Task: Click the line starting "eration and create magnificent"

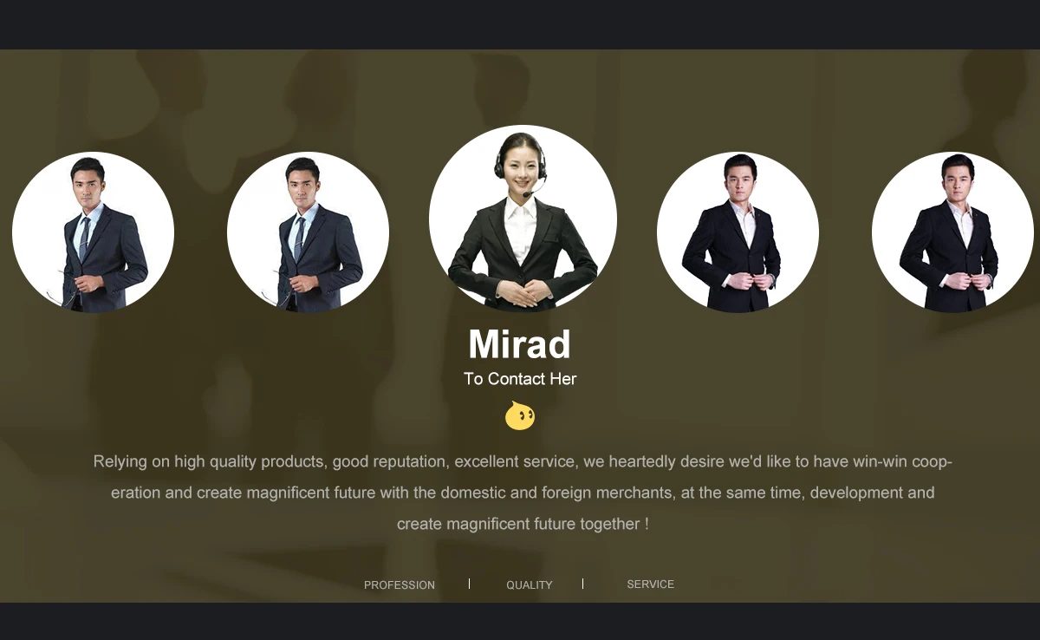Action: pyautogui.click(x=523, y=493)
